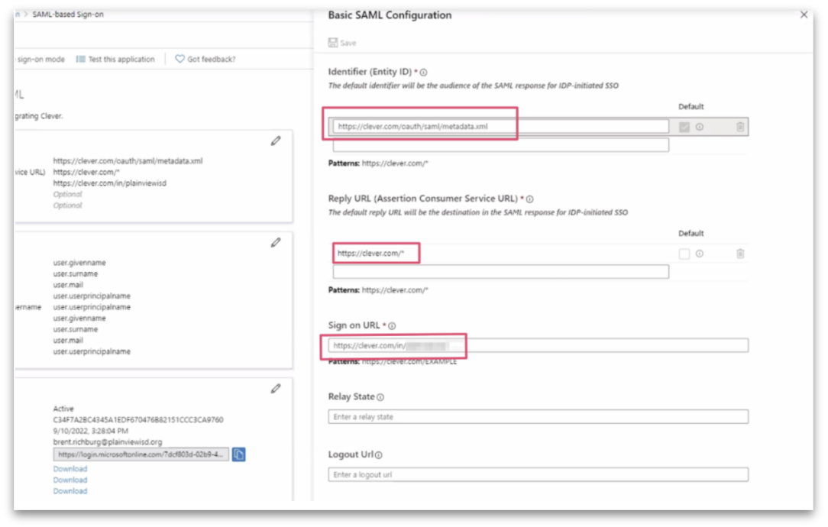Click the trash icon beside the Reply URL

point(740,253)
